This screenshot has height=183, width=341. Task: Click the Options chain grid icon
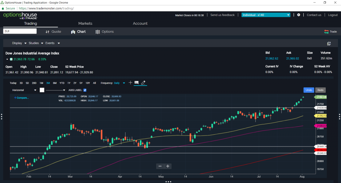coord(98,32)
